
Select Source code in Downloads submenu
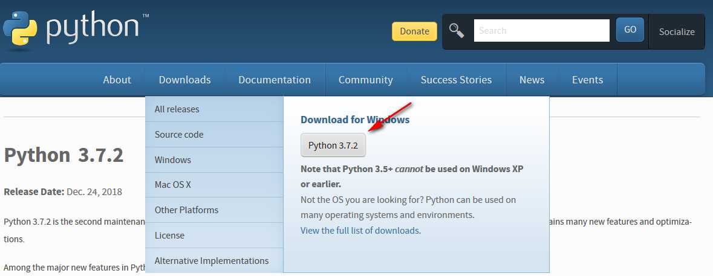point(179,135)
